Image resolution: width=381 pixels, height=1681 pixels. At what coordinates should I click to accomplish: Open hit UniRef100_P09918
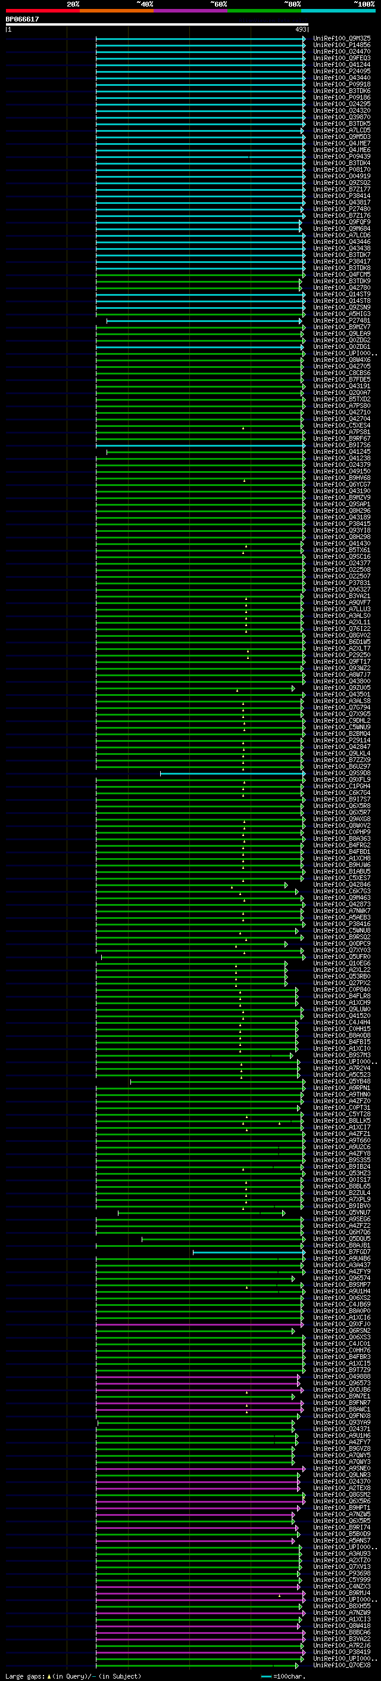point(342,84)
